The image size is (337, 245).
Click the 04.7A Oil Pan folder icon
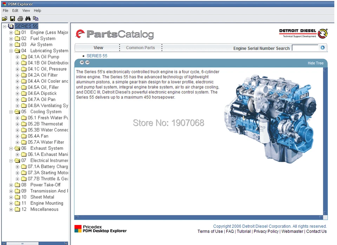(x=24, y=99)
